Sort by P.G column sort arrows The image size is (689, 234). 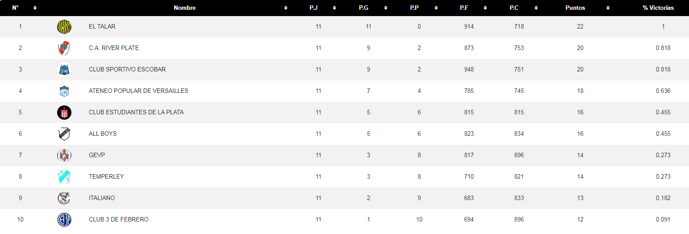coord(386,8)
